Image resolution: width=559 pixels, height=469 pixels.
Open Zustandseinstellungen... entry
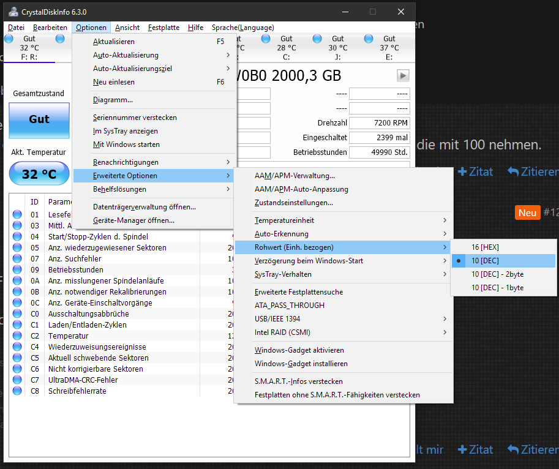tap(343, 203)
